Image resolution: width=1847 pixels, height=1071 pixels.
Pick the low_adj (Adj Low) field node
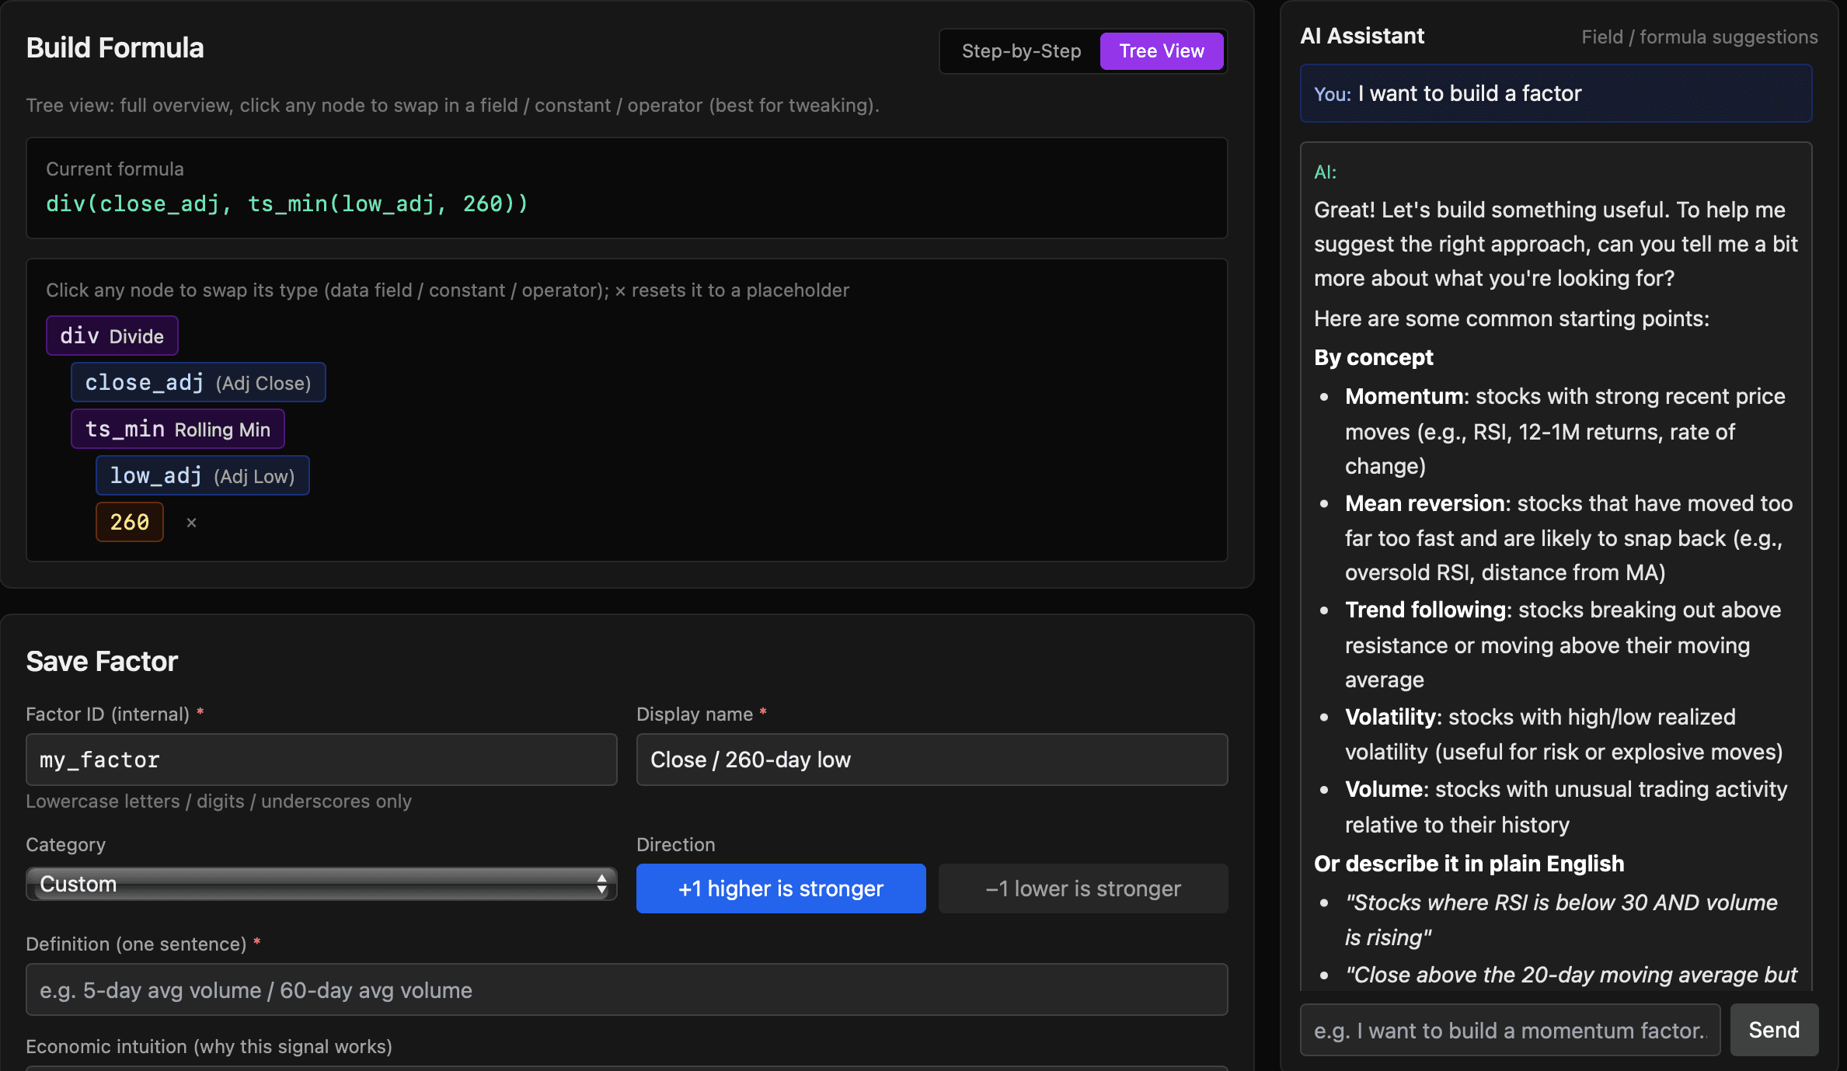click(x=203, y=475)
